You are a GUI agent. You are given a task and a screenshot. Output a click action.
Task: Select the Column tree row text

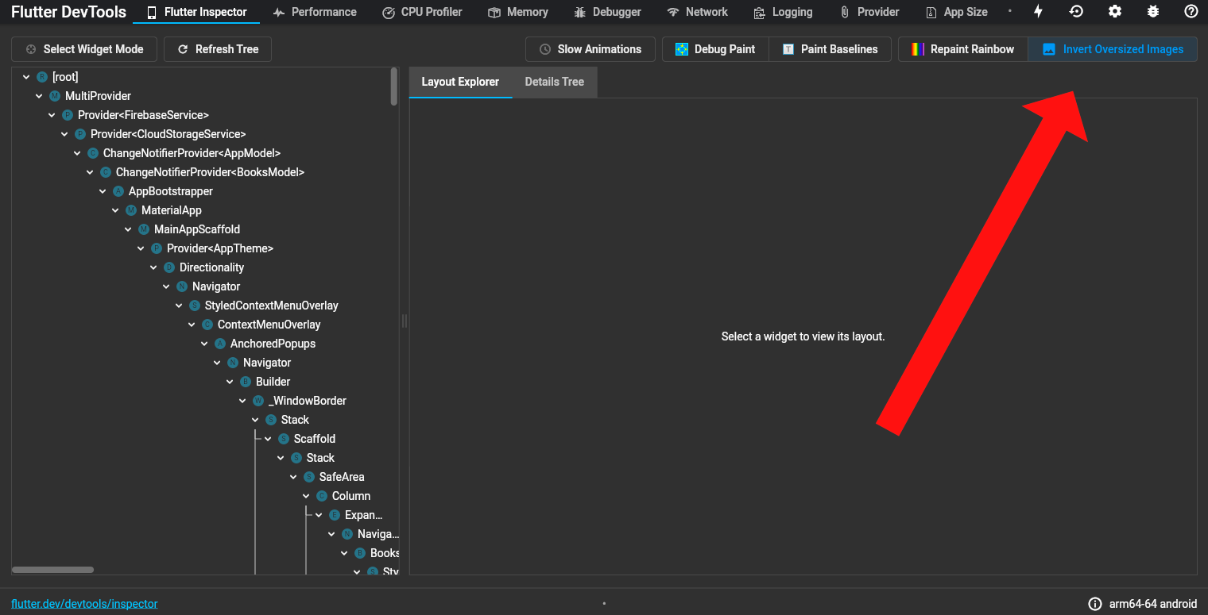click(351, 496)
